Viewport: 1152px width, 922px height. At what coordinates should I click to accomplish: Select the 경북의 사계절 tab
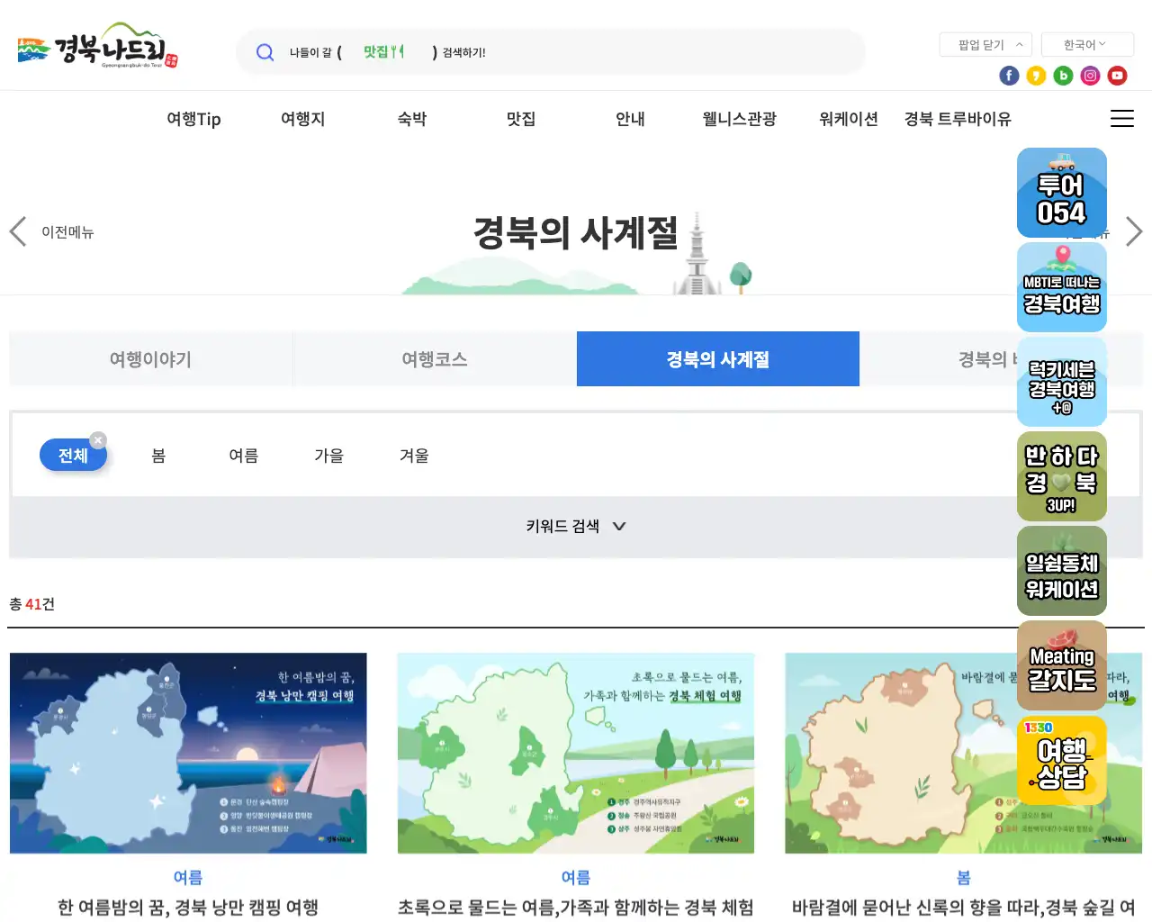(x=718, y=359)
